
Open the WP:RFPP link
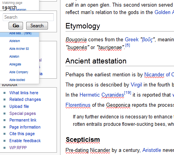[18, 148]
